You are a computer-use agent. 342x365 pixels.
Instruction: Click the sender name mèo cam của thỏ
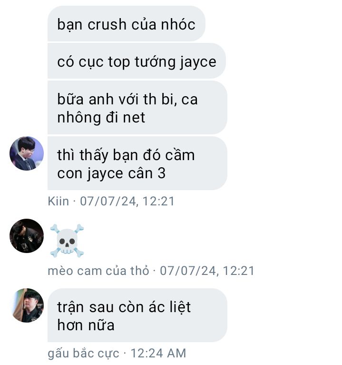98,271
